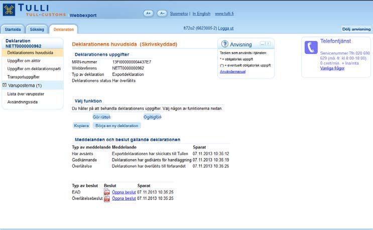This screenshot has height=230, width=373.
Task: Open Avsändningssida in sidebar
Action: (x=23, y=102)
